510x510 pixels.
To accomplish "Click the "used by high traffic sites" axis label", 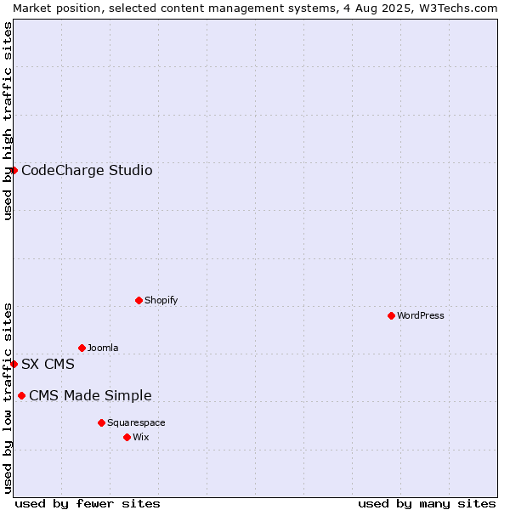I will (x=7, y=121).
